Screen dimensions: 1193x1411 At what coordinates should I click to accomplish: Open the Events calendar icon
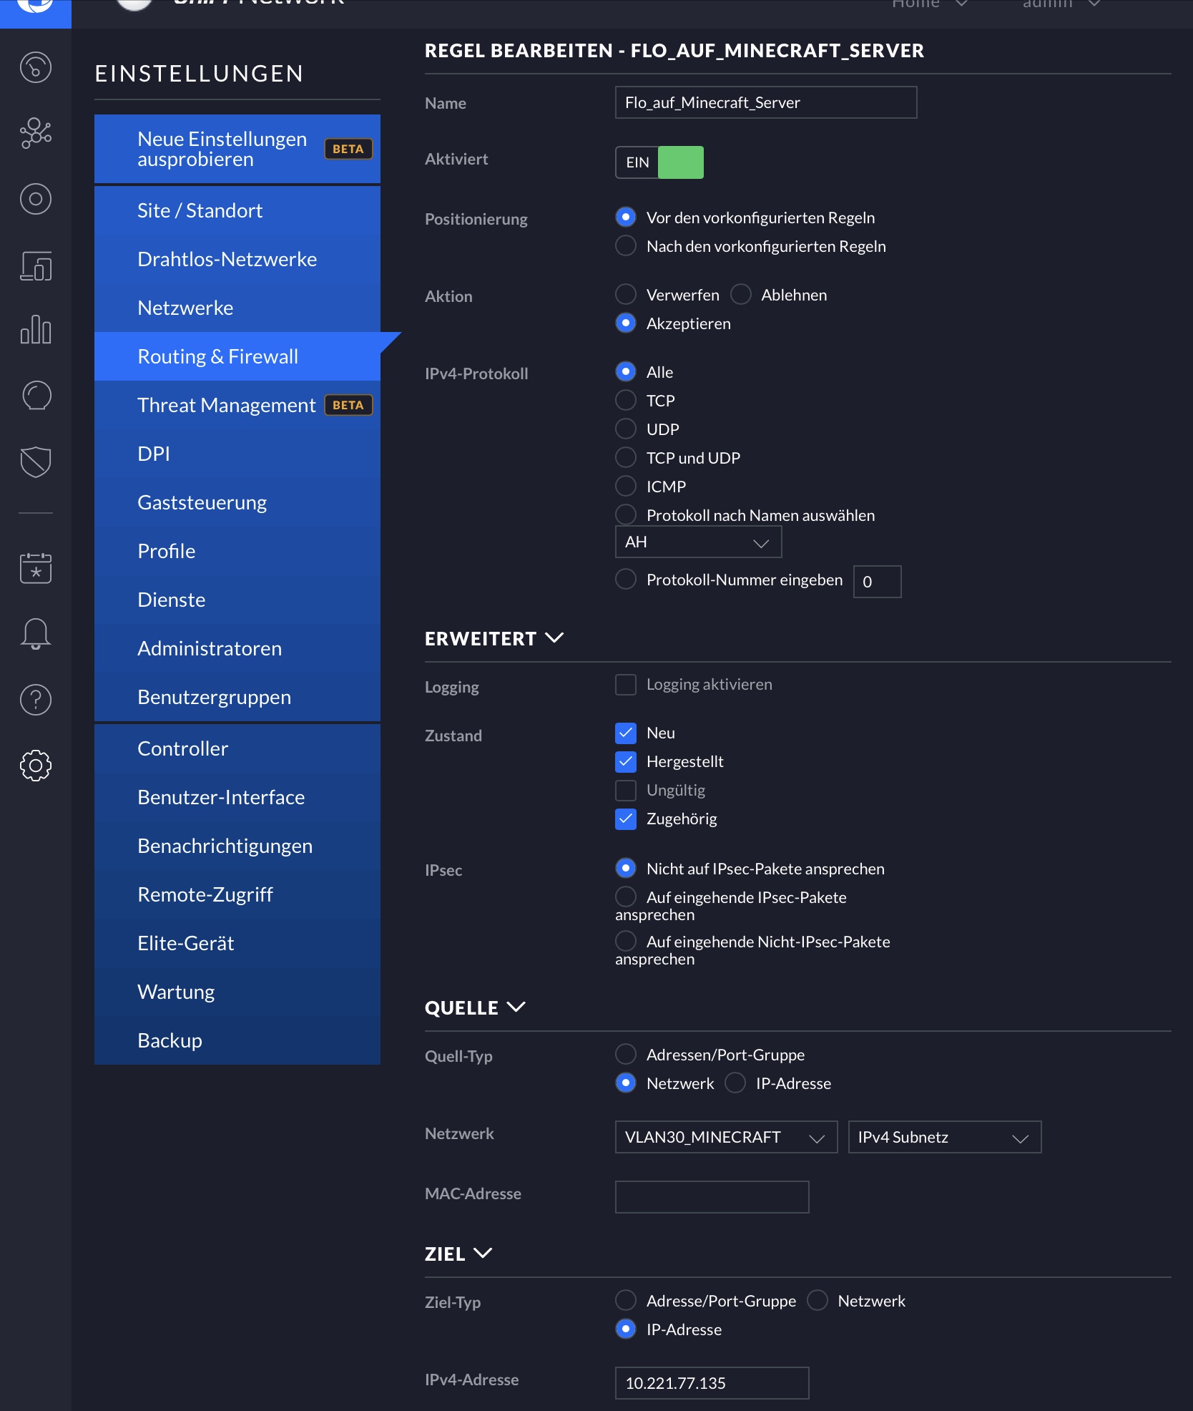[36, 568]
